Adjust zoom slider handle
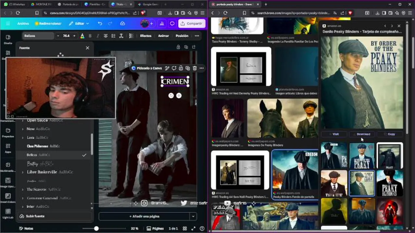 (x=96, y=228)
